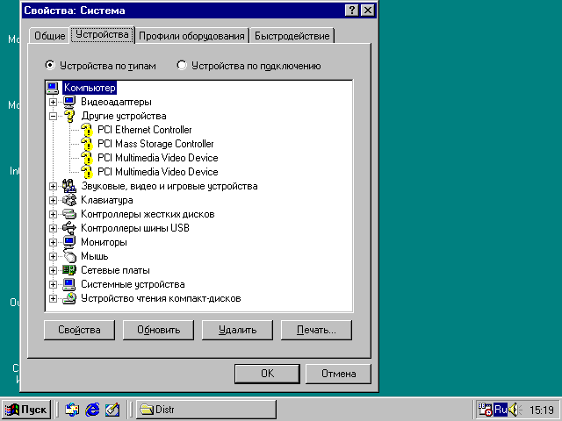Viewport: 562px width, 421px height.
Task: Click the Ru keyboard language indicator
Action: (501, 410)
